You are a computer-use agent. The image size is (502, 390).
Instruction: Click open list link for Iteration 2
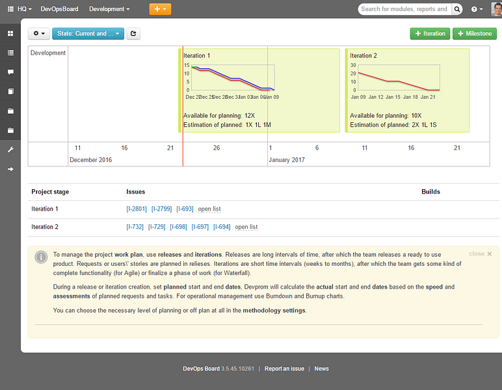click(246, 227)
